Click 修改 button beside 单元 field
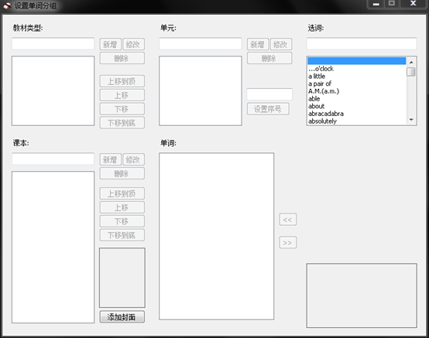 point(281,44)
